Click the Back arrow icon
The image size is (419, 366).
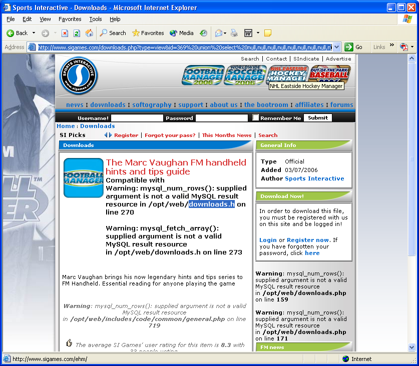(x=10, y=33)
